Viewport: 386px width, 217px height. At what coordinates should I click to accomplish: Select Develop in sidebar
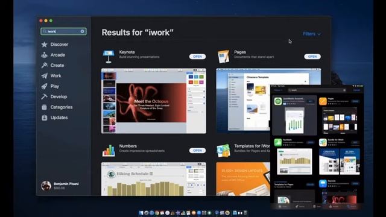click(54, 96)
